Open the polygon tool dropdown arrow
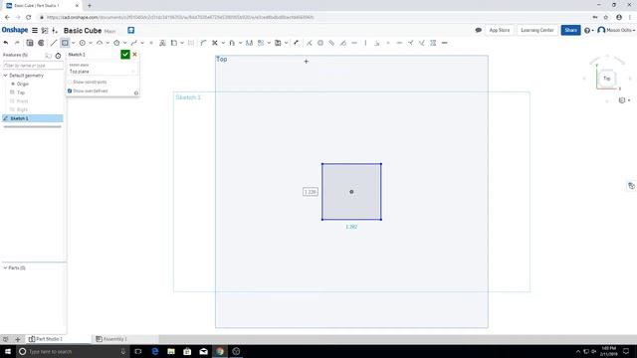This screenshot has width=637, height=358. [124, 43]
